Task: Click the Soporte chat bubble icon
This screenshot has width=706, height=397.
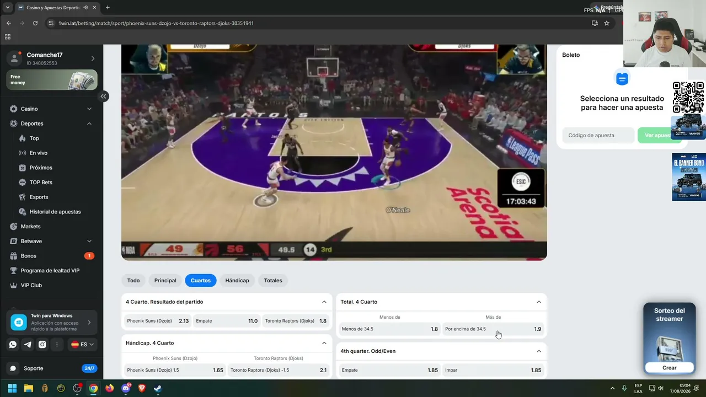Action: [x=13, y=368]
